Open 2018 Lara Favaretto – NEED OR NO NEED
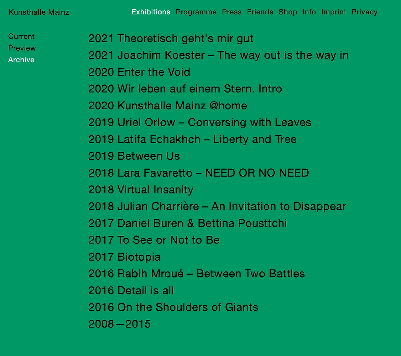The height and width of the screenshot is (356, 401). click(199, 173)
